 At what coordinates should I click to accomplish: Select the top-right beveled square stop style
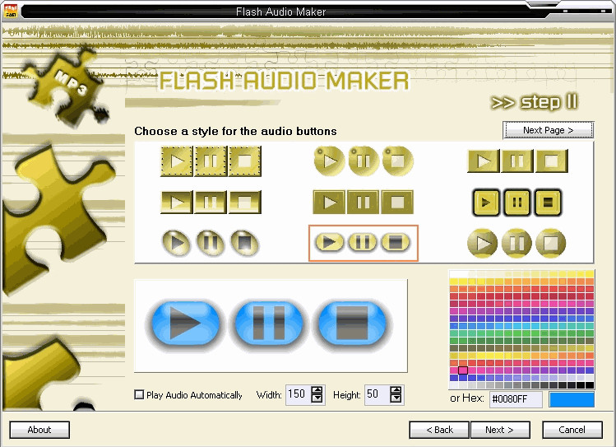(552, 161)
